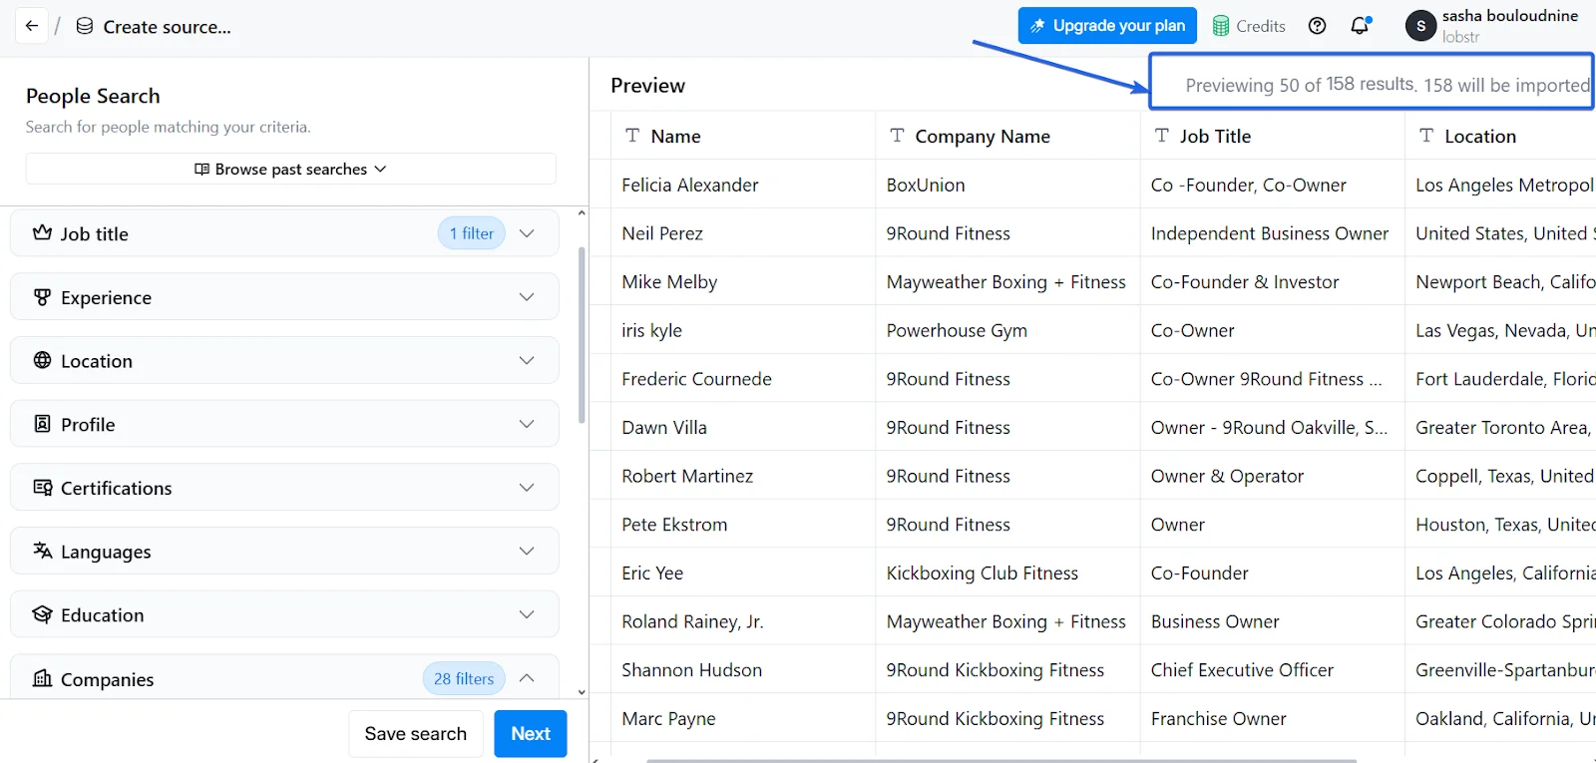
Task: Click the Profile badge icon
Action: pos(42,424)
